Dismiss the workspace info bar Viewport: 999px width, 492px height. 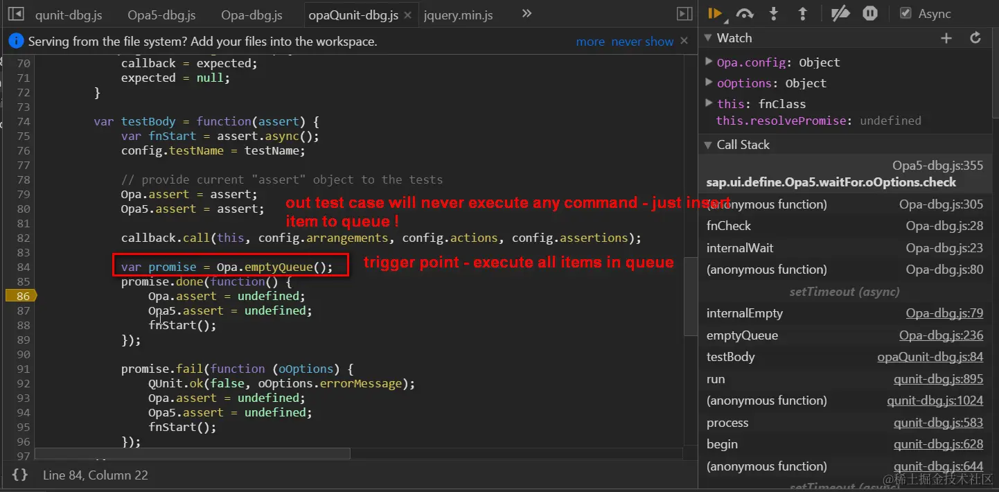(684, 41)
